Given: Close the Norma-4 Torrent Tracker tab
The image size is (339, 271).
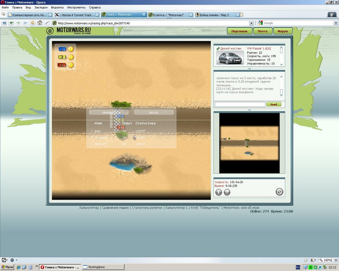Looking at the screenshot, I should 97,15.
